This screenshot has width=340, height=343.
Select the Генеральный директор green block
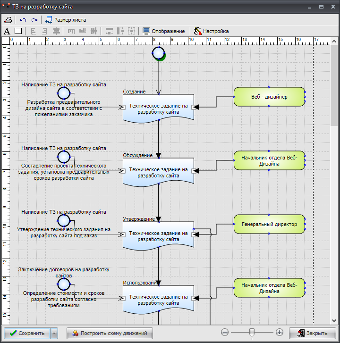pos(269,225)
